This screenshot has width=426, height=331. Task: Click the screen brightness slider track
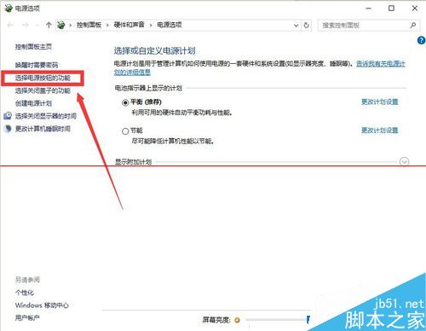point(277,320)
